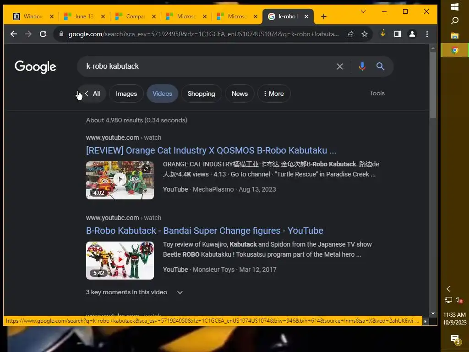Select the News search filter
The width and height of the screenshot is (469, 352).
240,93
